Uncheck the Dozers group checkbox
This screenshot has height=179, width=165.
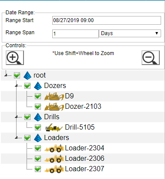pos(27,86)
